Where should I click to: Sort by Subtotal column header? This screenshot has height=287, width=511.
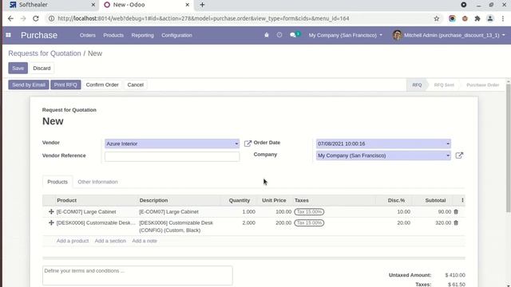[435, 200]
